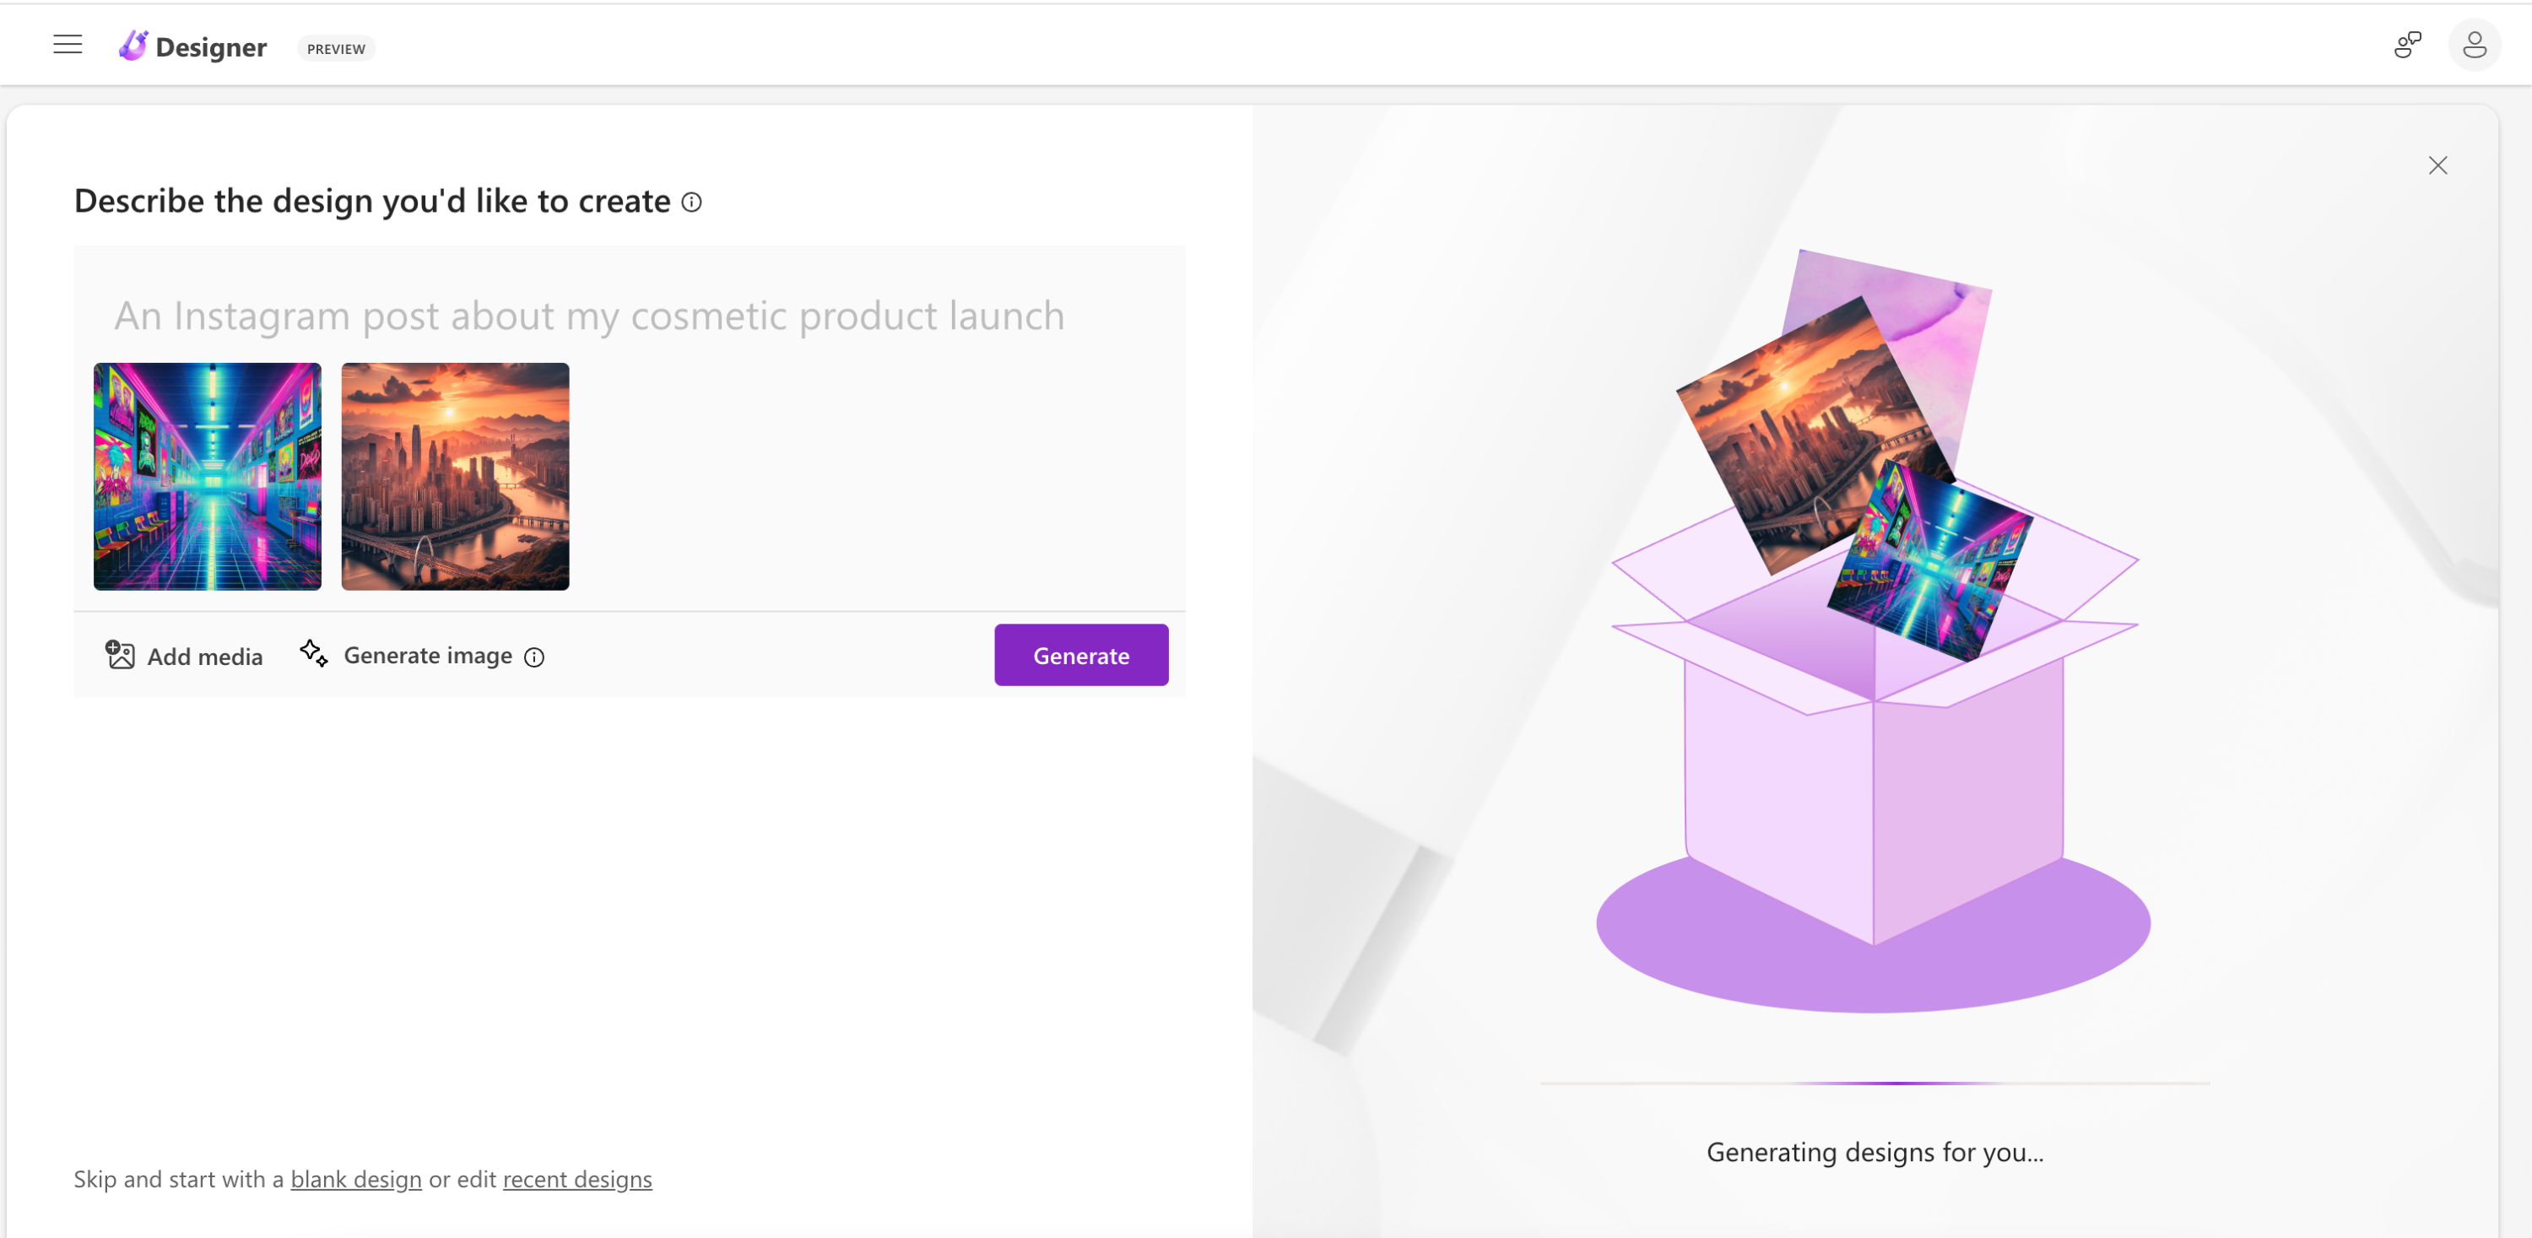
Task: Click the Generate image sparkle icon
Action: click(314, 653)
